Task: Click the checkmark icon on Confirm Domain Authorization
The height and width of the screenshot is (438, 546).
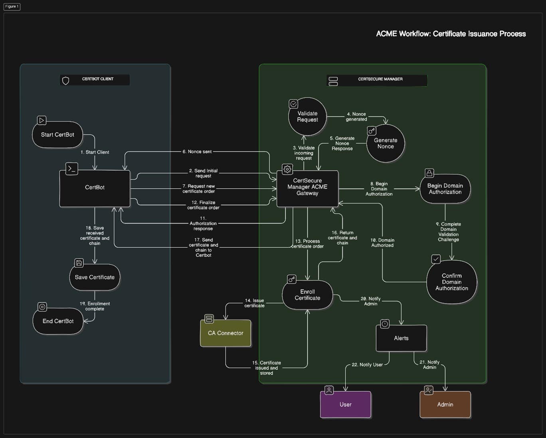Action: pos(436,259)
